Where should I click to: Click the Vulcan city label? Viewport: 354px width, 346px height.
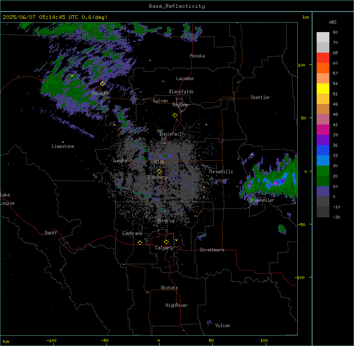point(223,325)
